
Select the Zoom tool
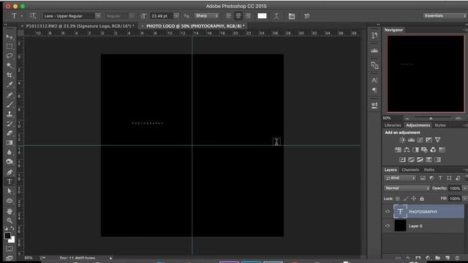[10, 221]
